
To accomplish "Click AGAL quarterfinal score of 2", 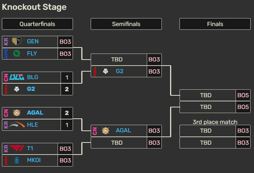I will coord(67,113).
